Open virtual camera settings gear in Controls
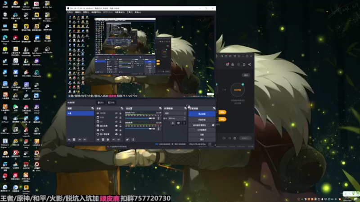 tap(213, 125)
